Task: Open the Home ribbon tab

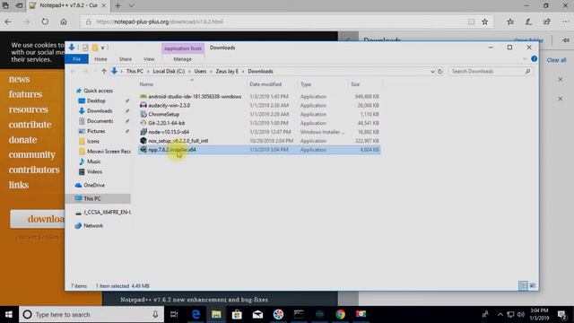Action: (x=100, y=59)
